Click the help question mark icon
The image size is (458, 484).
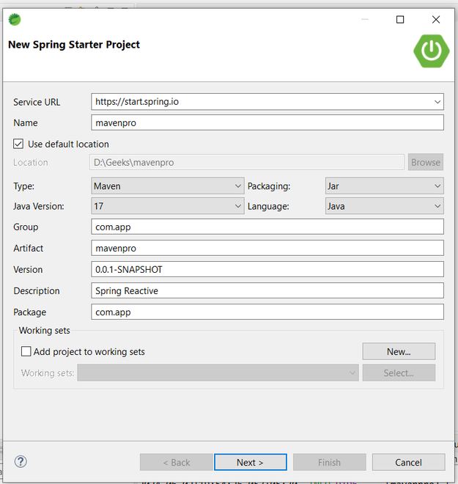click(21, 462)
